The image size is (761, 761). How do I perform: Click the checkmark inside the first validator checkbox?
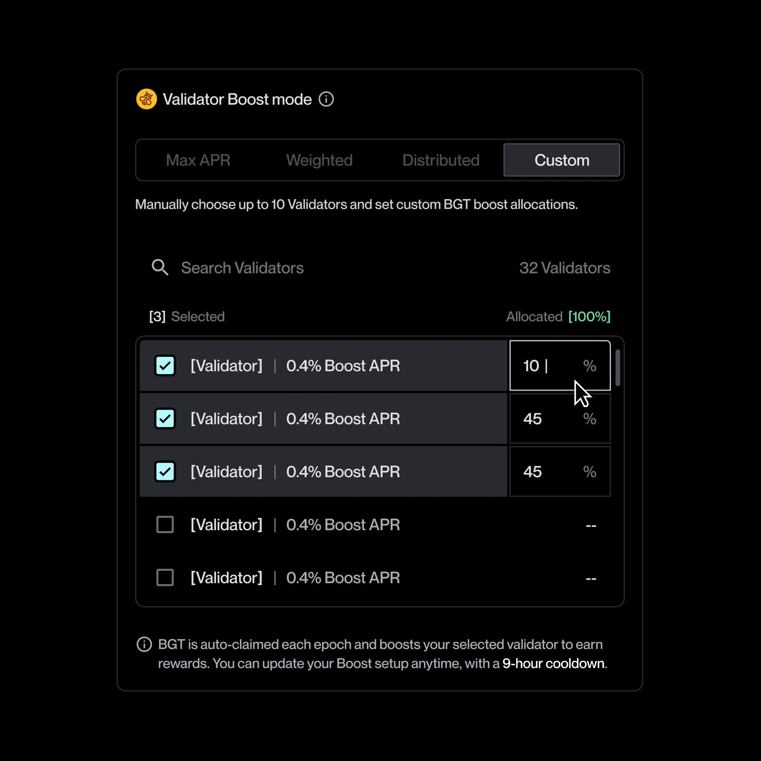[x=164, y=366]
